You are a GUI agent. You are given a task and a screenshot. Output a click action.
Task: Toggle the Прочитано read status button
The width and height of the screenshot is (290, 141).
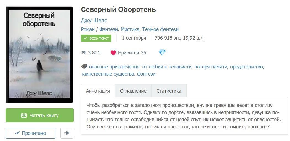click(30, 133)
